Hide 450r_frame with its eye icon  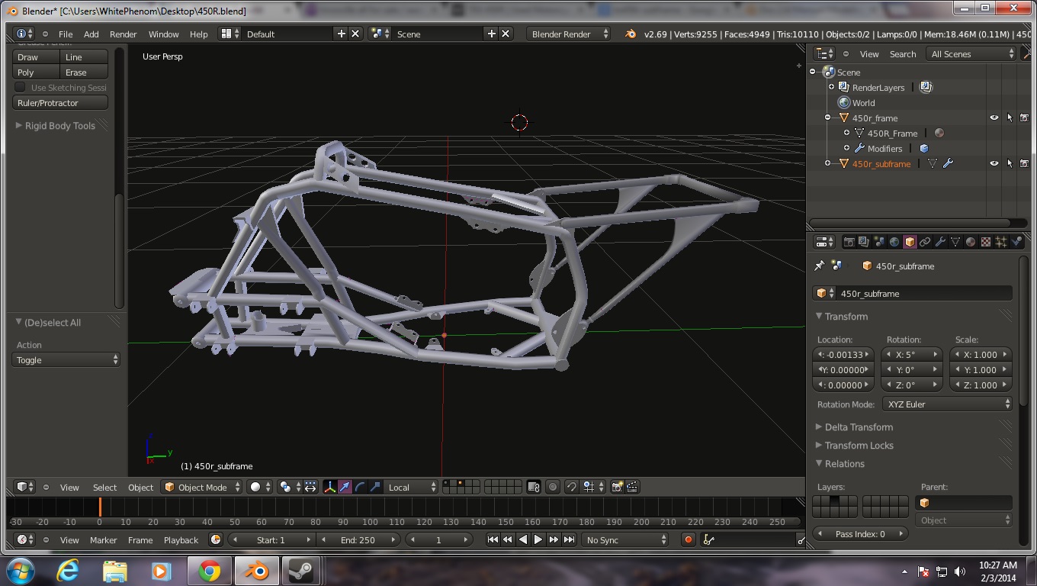(994, 118)
